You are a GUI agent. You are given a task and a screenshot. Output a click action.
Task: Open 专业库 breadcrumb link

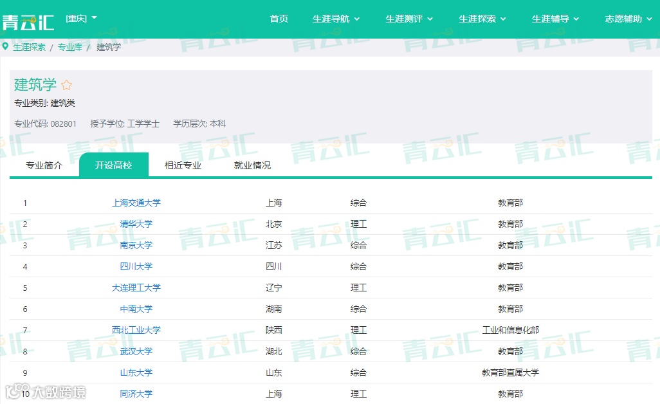click(70, 47)
